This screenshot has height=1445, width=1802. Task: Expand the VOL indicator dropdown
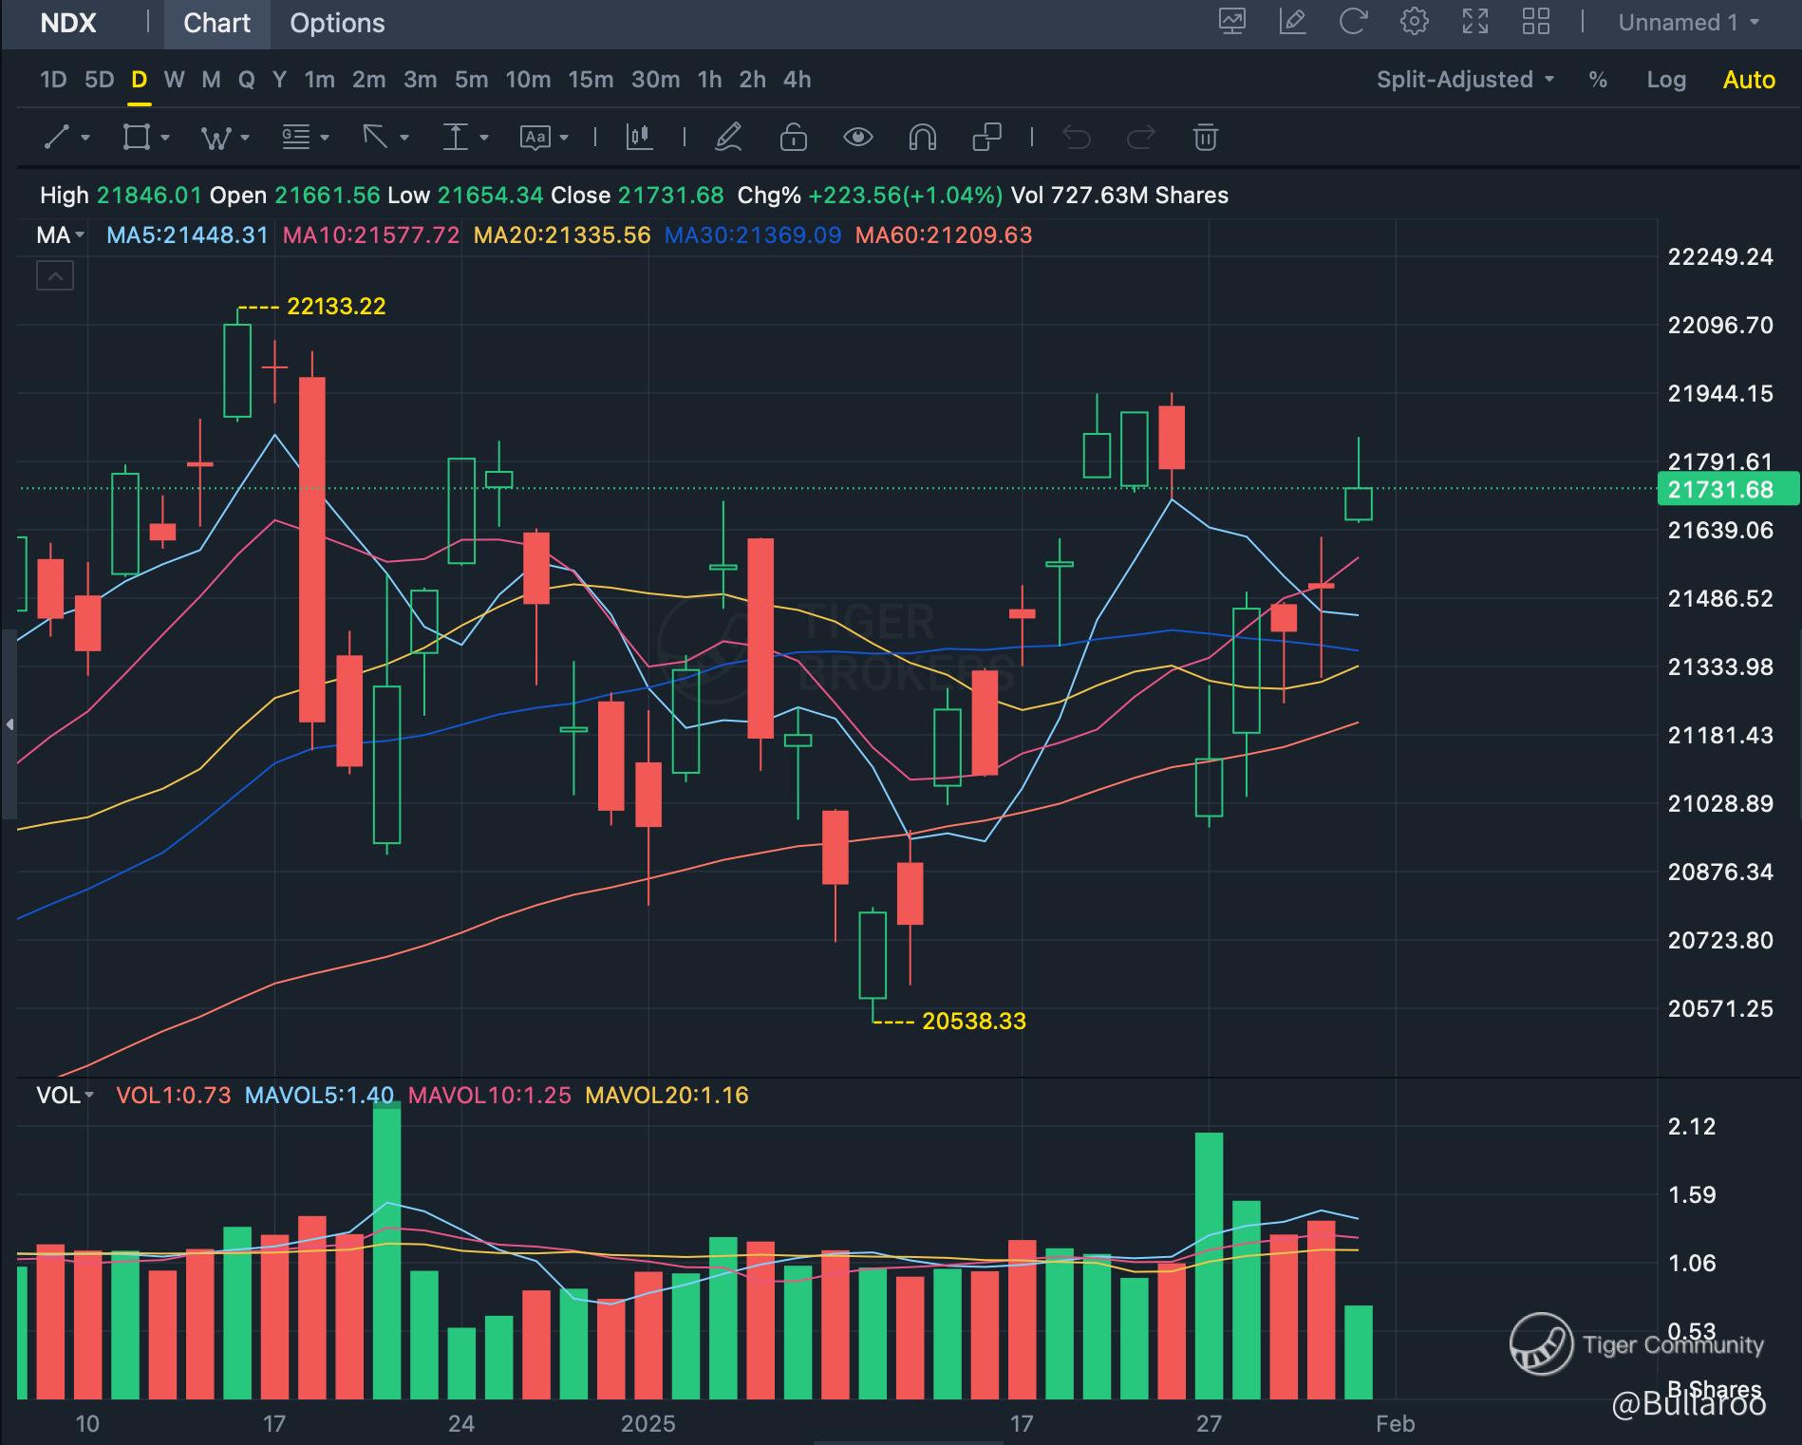[x=65, y=1096]
